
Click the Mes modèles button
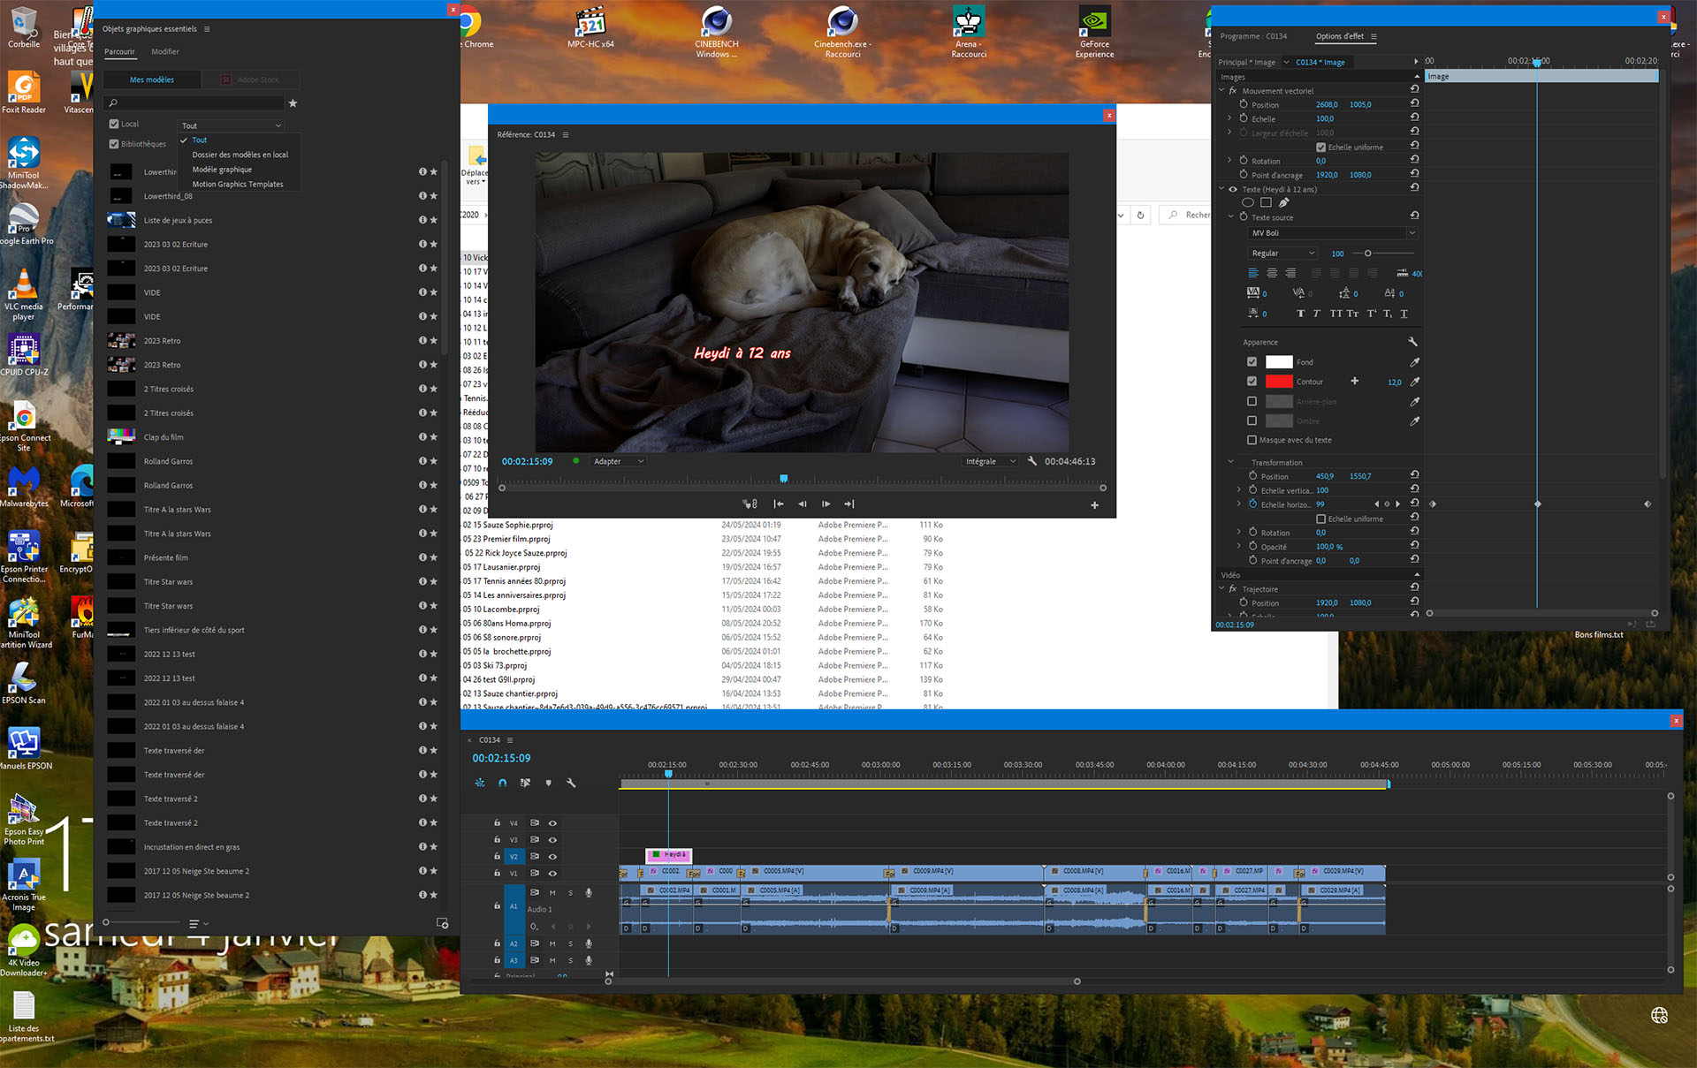click(x=152, y=80)
